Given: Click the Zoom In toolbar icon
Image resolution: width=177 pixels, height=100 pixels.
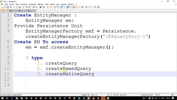Looking at the screenshot, I should tap(48, 7).
